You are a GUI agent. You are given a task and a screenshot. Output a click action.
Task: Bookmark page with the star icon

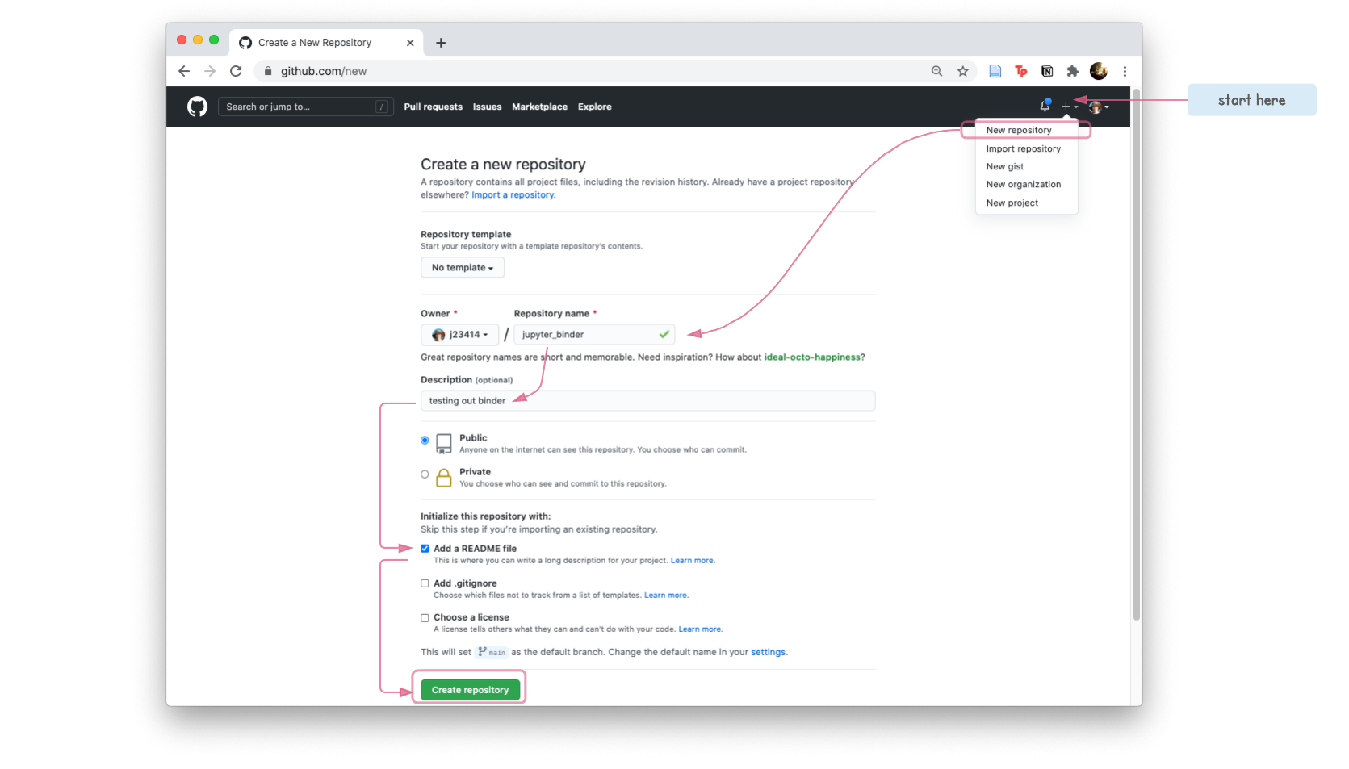click(963, 71)
